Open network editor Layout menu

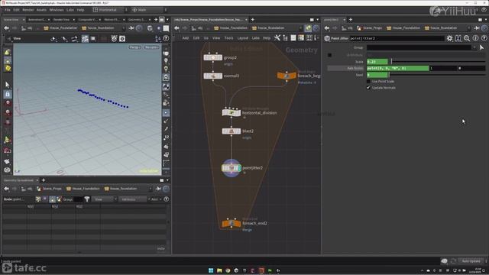click(243, 38)
